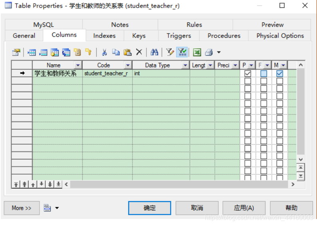Viewport: 317px width, 225px height.
Task: Open the Physical Options tab
Action: (280, 36)
